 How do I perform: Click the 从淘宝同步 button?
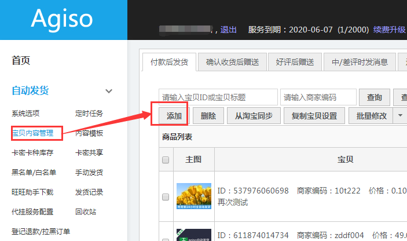(254, 115)
